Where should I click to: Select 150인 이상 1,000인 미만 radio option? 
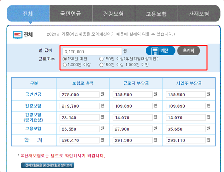click(x=101, y=65)
